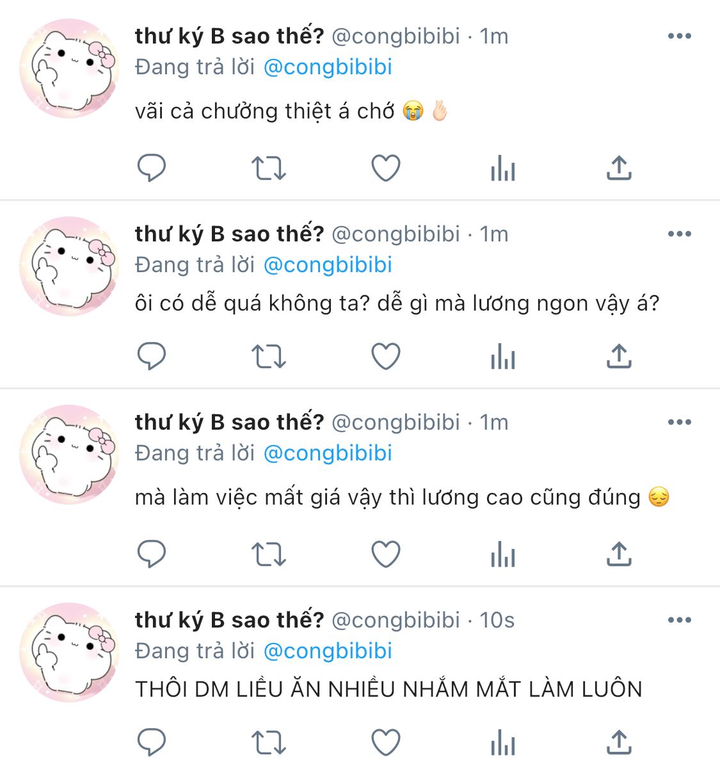The height and width of the screenshot is (771, 720).
Task: Open the "thư ký B sao thế?" name on the second tweet
Action: coord(229,233)
